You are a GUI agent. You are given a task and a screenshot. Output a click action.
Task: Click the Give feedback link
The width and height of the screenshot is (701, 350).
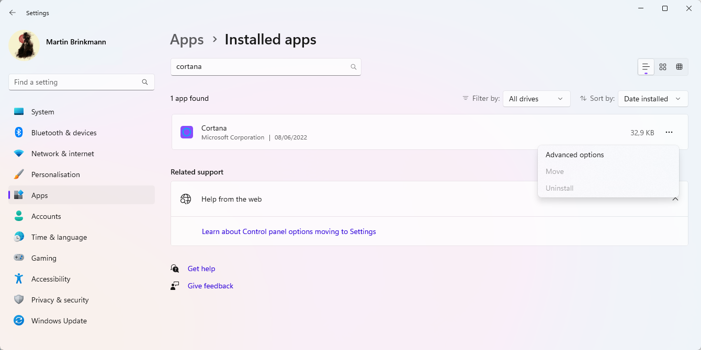(210, 286)
